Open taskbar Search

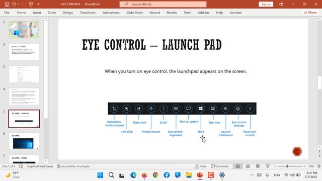111,175
